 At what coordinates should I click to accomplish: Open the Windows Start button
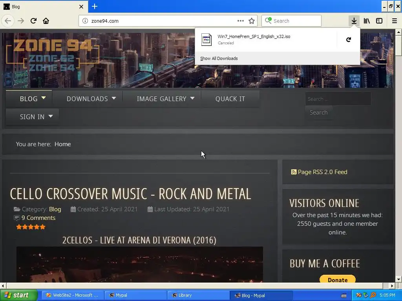[x=18, y=295]
